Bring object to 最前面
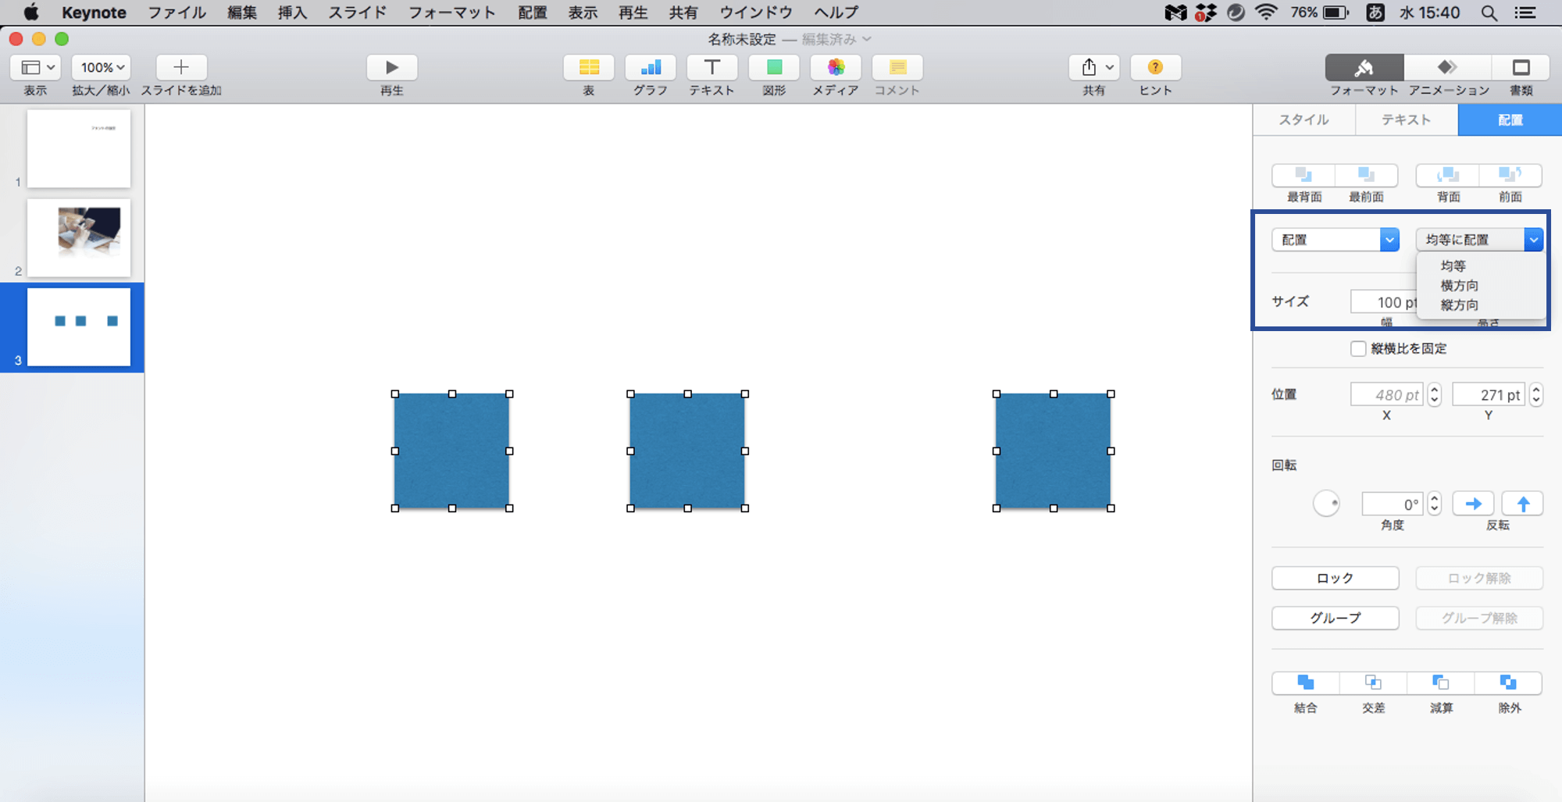This screenshot has width=1562, height=802. click(1366, 175)
